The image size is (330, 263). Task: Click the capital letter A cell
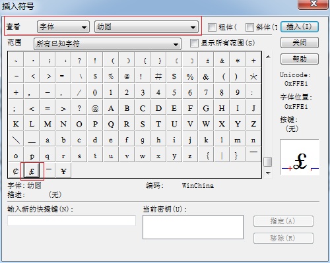[x=111, y=108]
